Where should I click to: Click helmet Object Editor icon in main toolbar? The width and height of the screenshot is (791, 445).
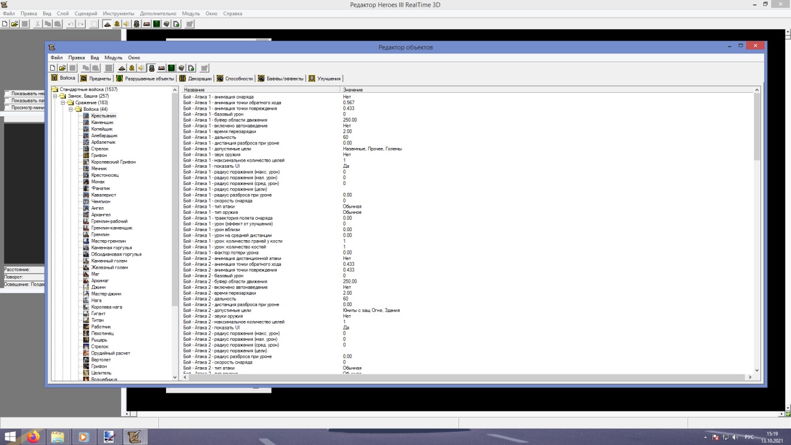pos(137,24)
